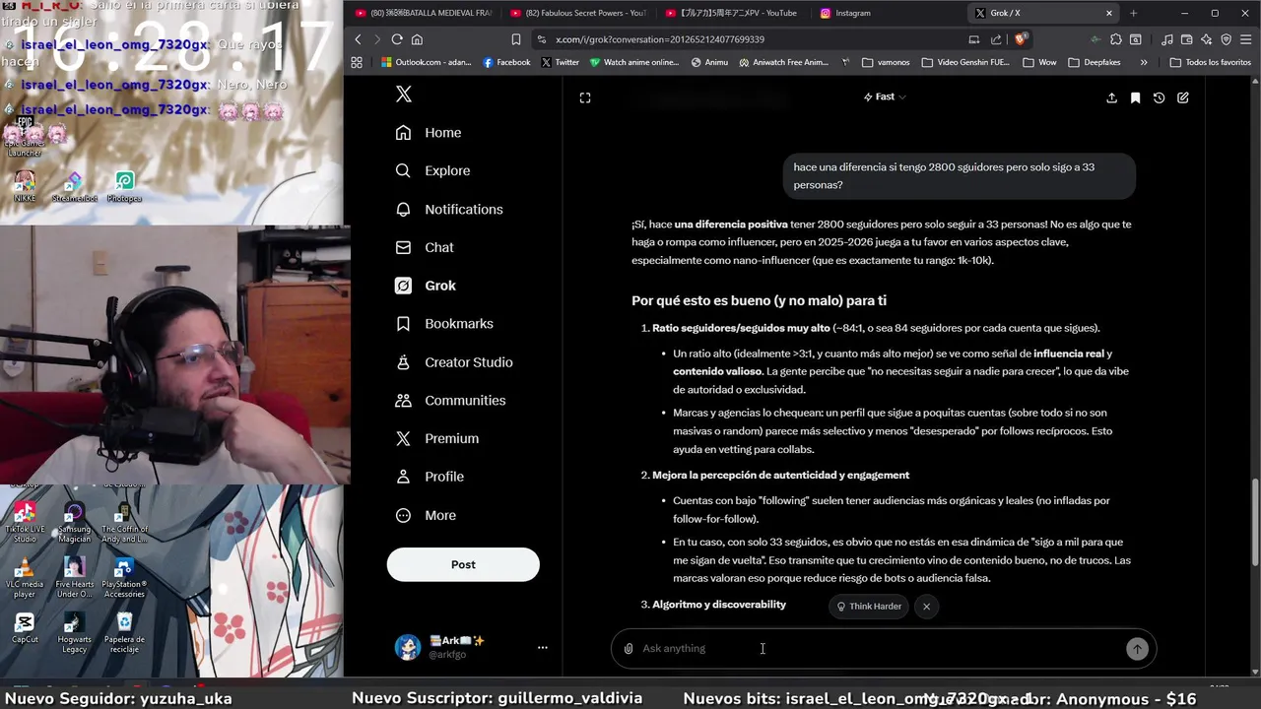Open the Grok conversation history icon
Viewport: 1261px width, 709px height.
[x=1159, y=97]
